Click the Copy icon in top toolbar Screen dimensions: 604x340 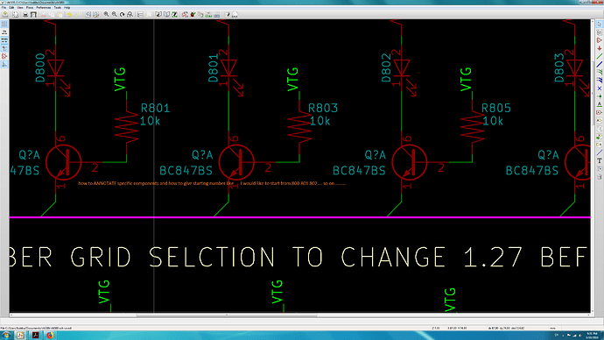[x=52, y=15]
